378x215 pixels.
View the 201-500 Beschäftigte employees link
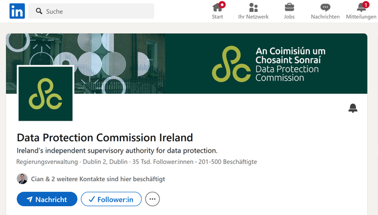click(228, 162)
